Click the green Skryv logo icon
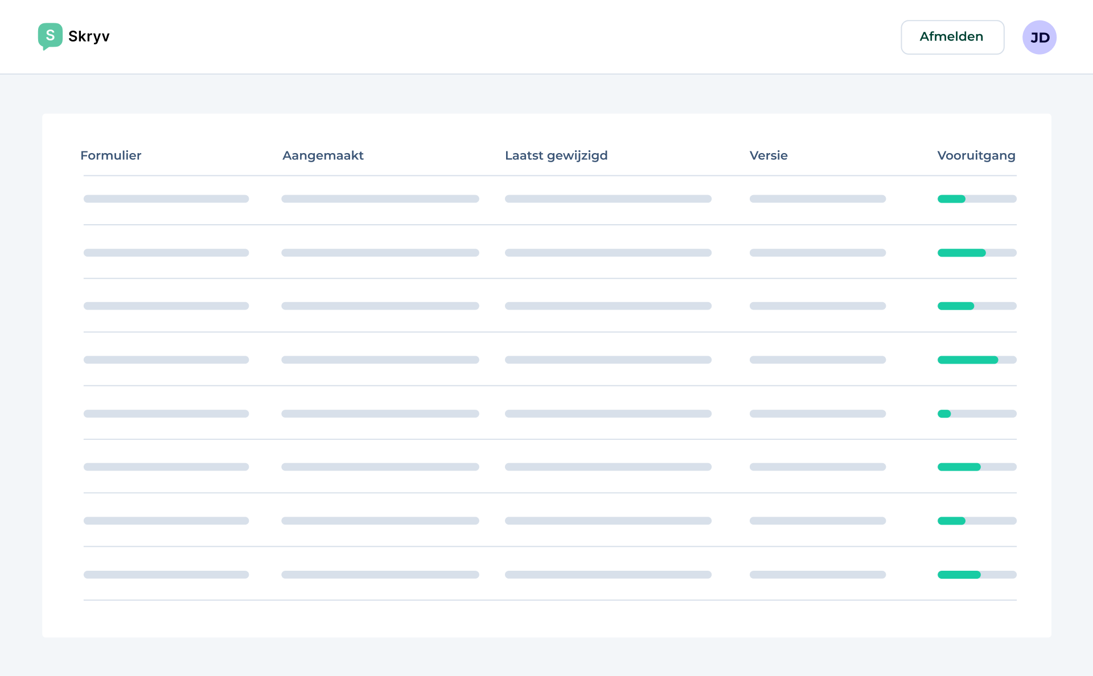This screenshot has height=676, width=1093. coord(50,36)
